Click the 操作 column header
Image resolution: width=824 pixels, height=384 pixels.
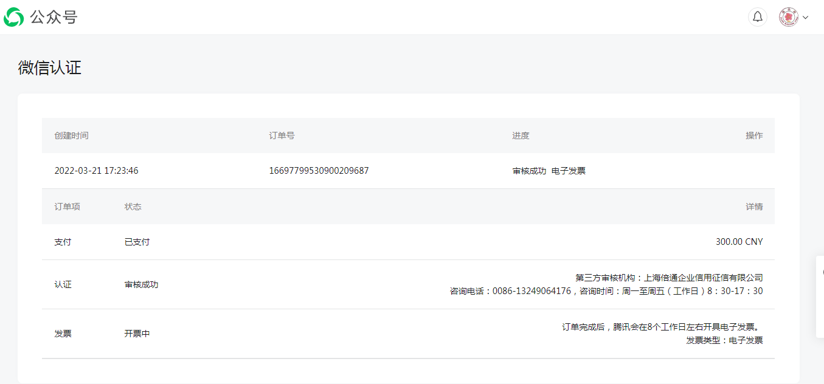coord(754,135)
